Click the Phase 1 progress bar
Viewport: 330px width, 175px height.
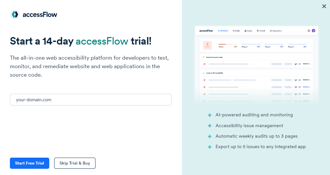pos(228,44)
